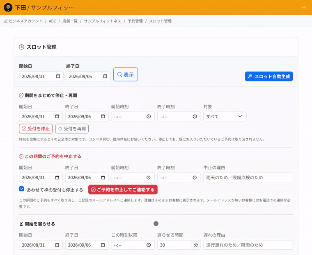Open calendar for 停止・再開 section 開始日
The width and height of the screenshot is (312, 255).
[x=57, y=116]
